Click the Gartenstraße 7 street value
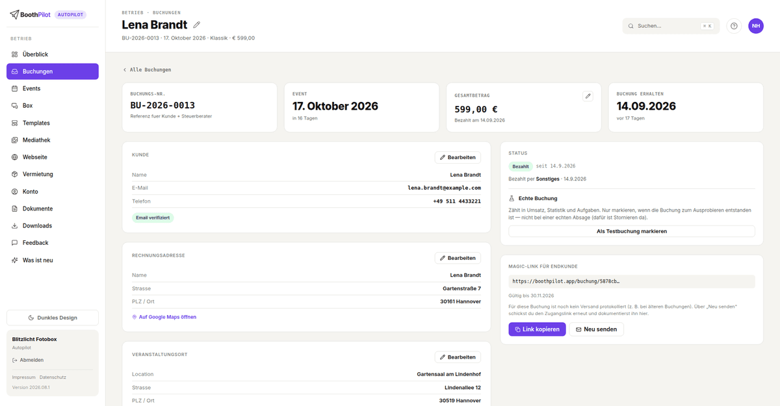The height and width of the screenshot is (406, 780). (x=462, y=288)
